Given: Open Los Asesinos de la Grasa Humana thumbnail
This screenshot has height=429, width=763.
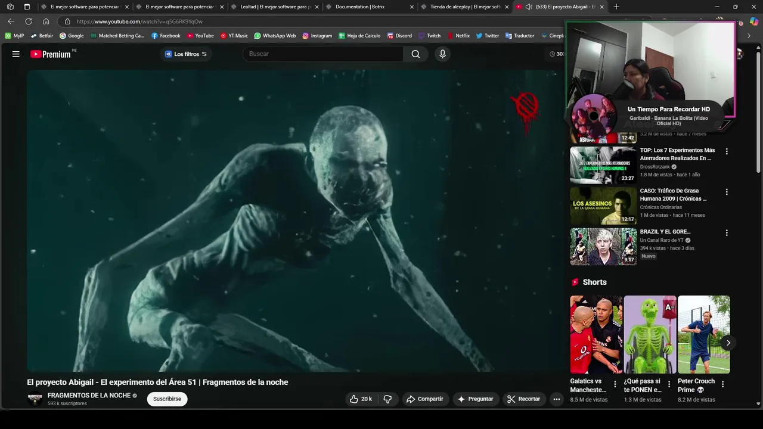Looking at the screenshot, I should click(603, 206).
